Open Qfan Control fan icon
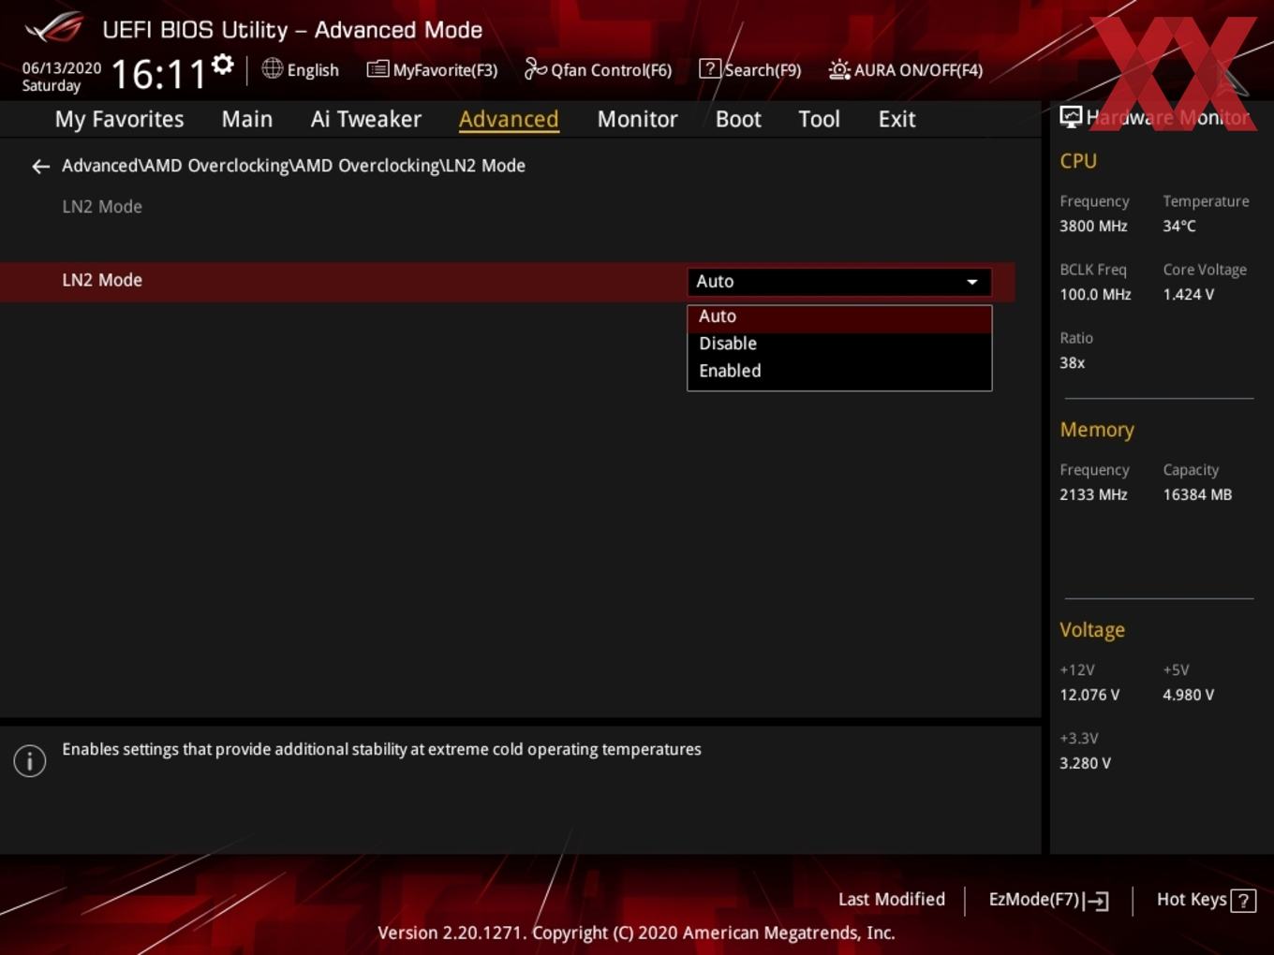Viewport: 1274px width, 955px height. pyautogui.click(x=535, y=68)
